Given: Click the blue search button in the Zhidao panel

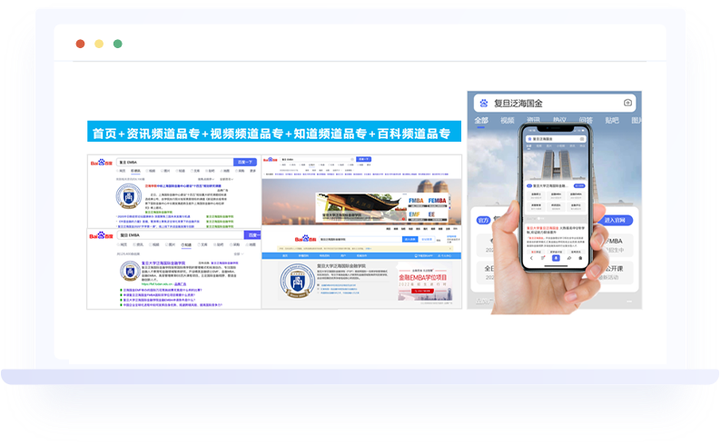Looking at the screenshot, I should click(x=252, y=235).
